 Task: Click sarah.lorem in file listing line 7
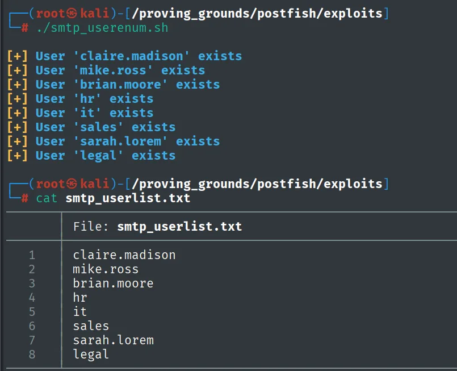tap(113, 340)
